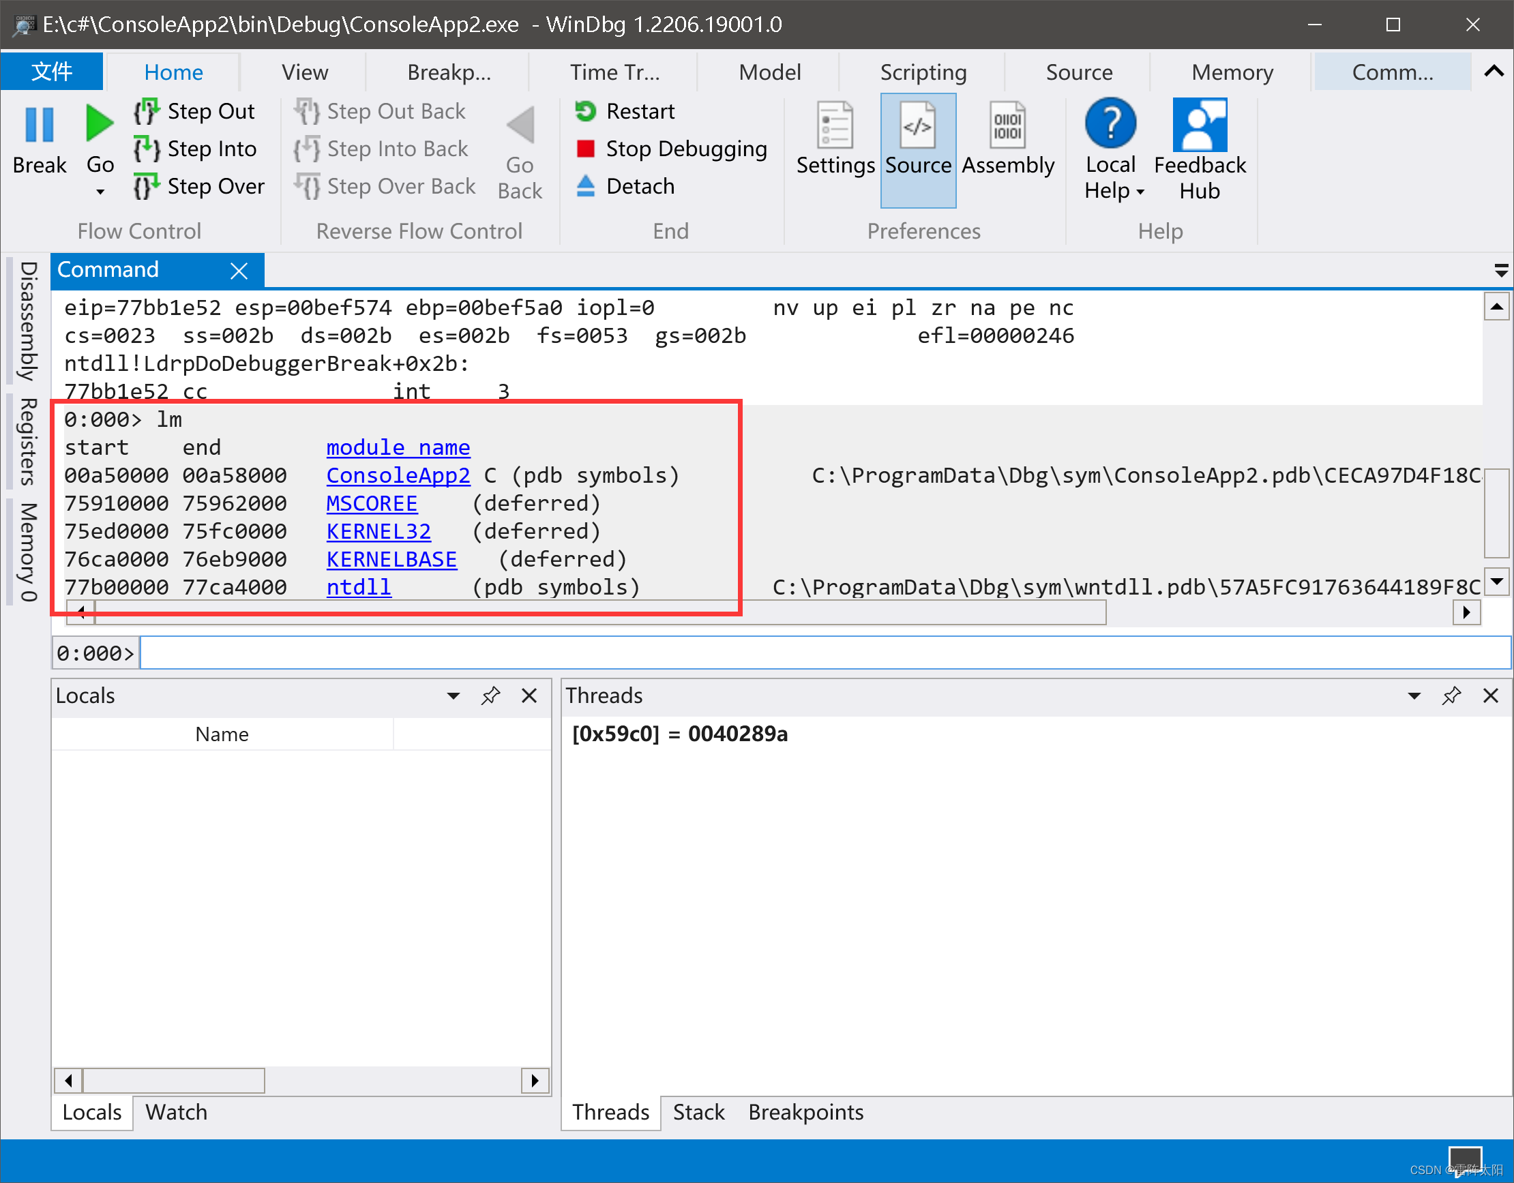The height and width of the screenshot is (1183, 1514).
Task: Pin the Locals panel
Action: click(491, 695)
